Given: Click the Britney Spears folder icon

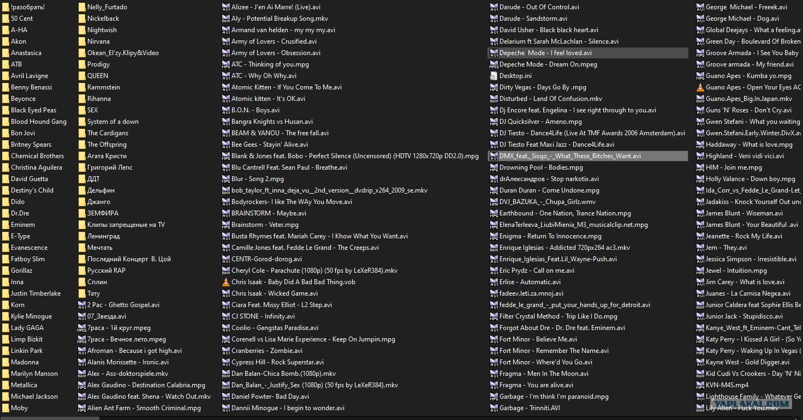Looking at the screenshot, I should (5, 145).
